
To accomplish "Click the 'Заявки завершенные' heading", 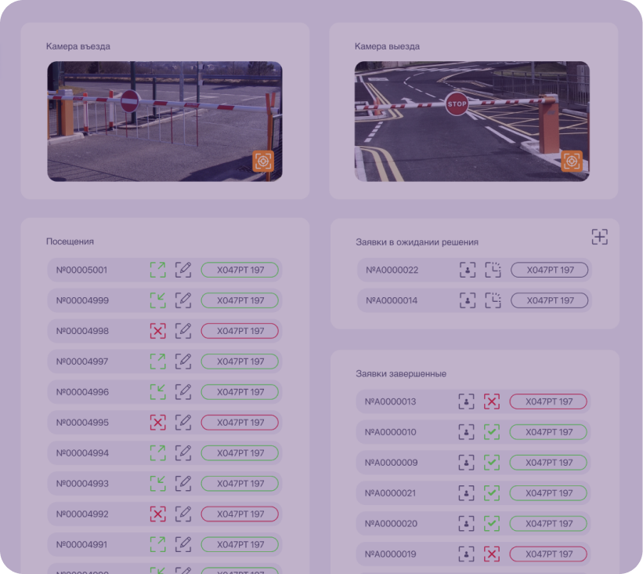I will (401, 373).
